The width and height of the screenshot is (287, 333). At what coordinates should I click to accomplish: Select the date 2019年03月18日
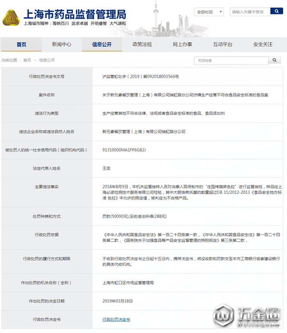click(x=117, y=301)
